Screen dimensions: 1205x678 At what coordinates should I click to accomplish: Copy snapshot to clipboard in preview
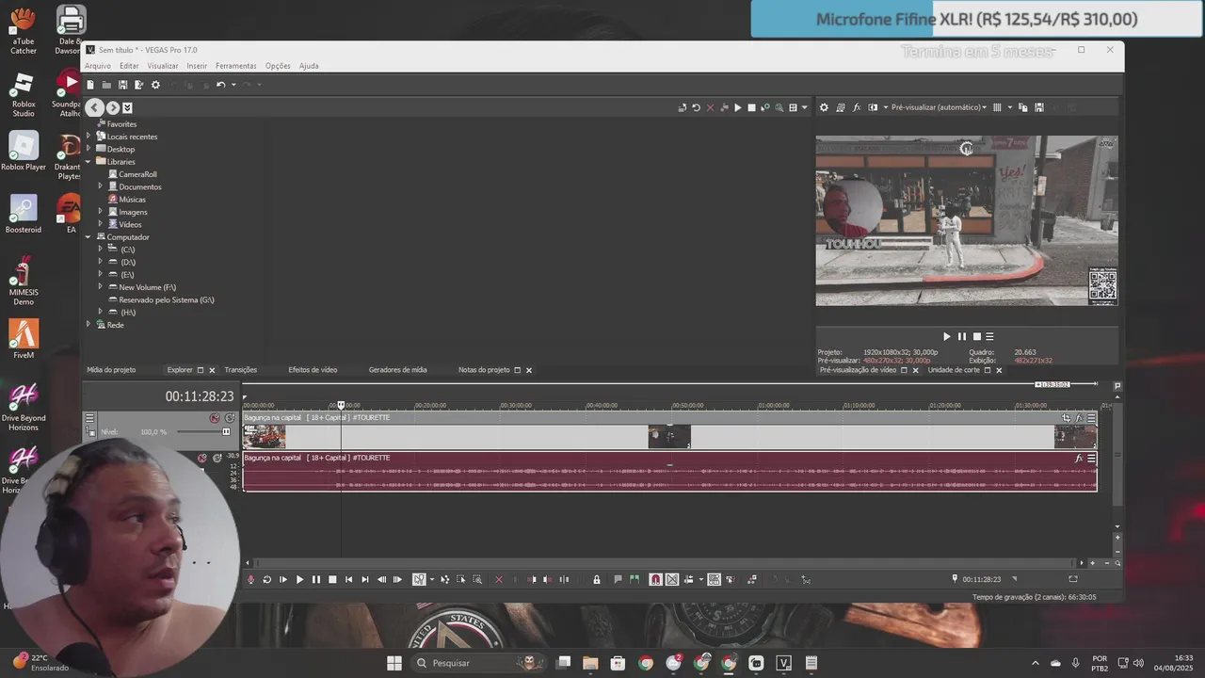click(1023, 107)
